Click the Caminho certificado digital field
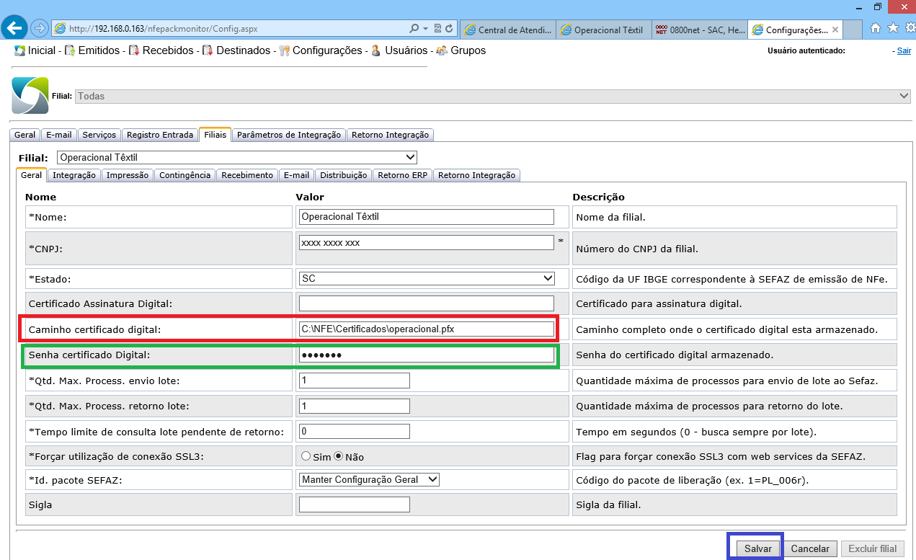 426,329
